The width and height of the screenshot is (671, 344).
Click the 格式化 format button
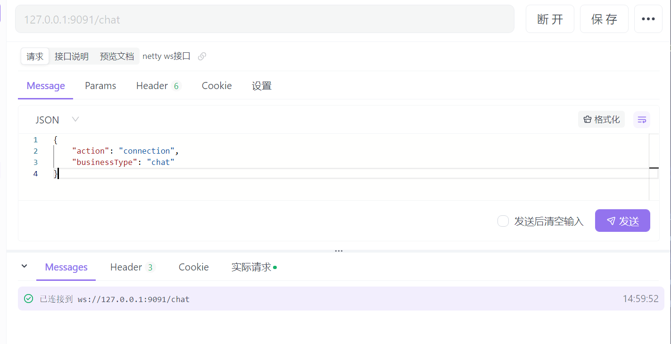point(601,120)
